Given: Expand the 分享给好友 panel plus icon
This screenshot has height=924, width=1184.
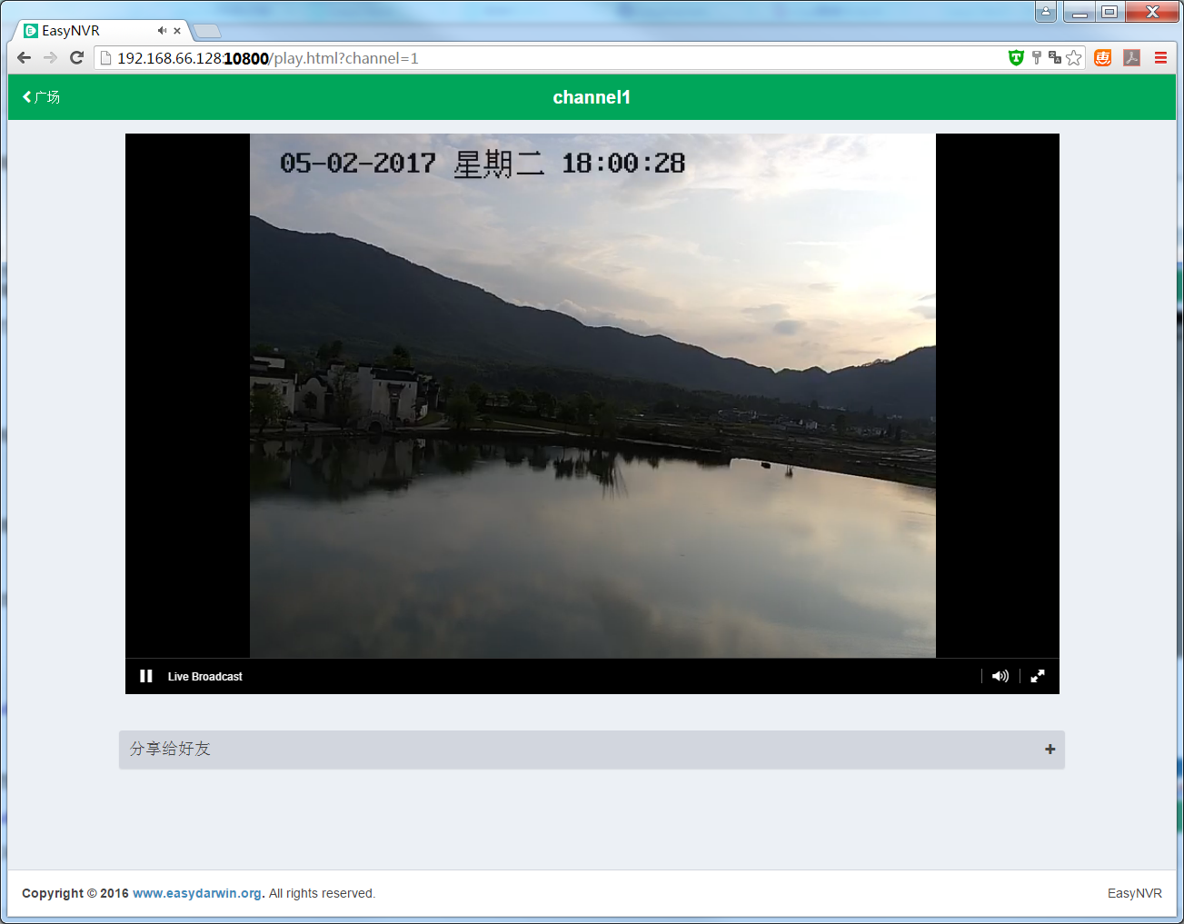Looking at the screenshot, I should 1050,750.
